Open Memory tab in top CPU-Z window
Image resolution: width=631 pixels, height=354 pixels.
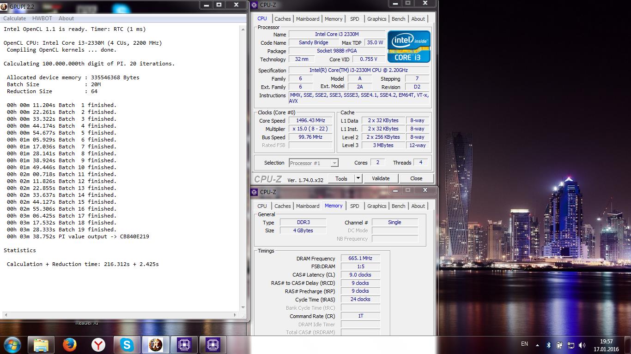click(x=334, y=19)
